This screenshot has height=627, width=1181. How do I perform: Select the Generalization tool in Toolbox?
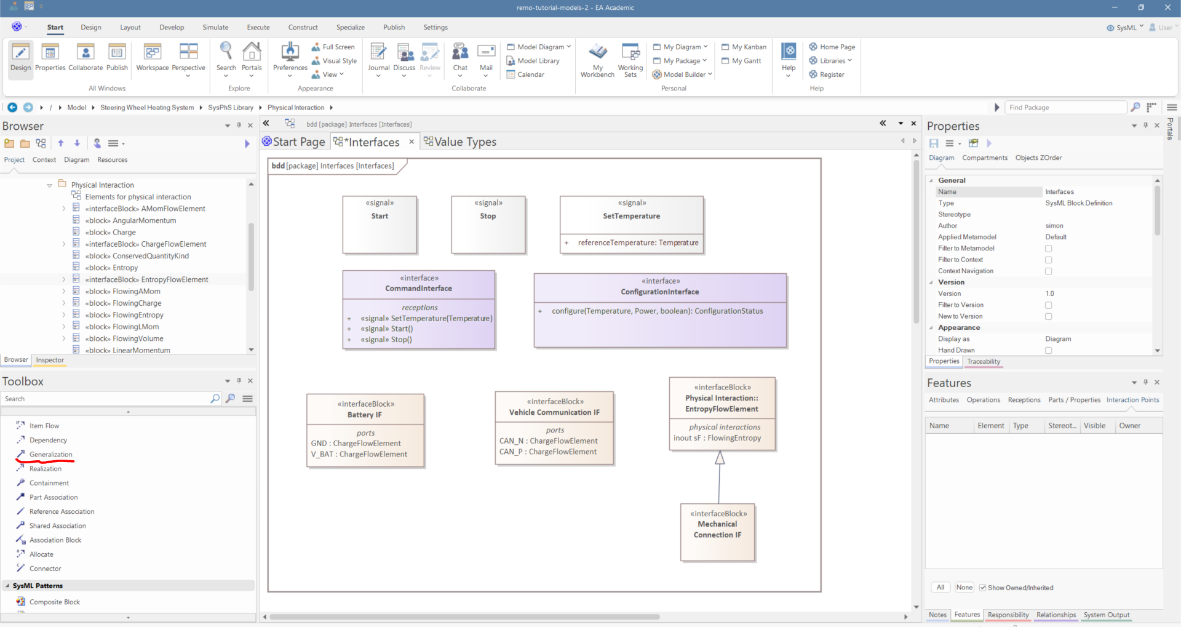tap(50, 454)
